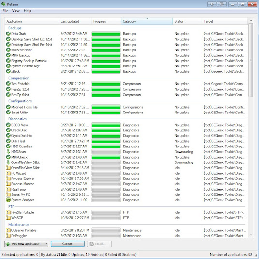This screenshot has height=259, width=259.
Task: Click the check icon for CrystalDiskInfo
Action: (x=8, y=135)
